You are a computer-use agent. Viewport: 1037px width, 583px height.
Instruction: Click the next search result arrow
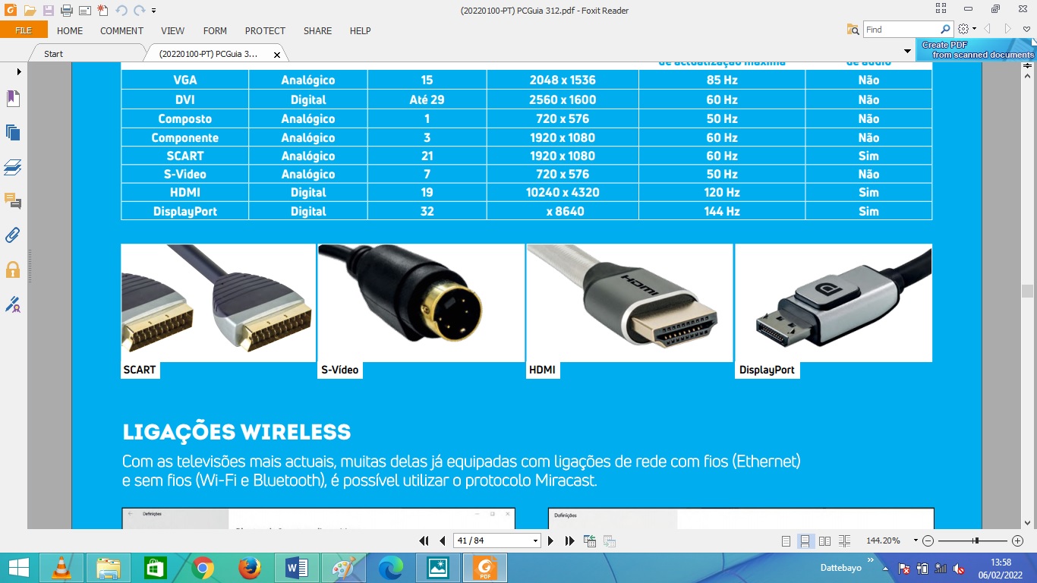pos(1008,29)
